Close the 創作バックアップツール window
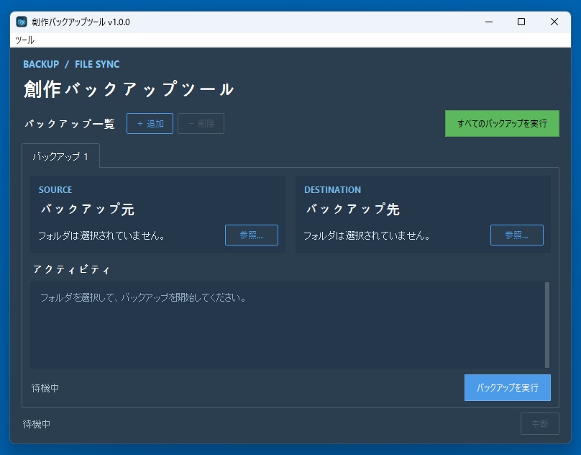The height and width of the screenshot is (455, 581). coord(554,22)
